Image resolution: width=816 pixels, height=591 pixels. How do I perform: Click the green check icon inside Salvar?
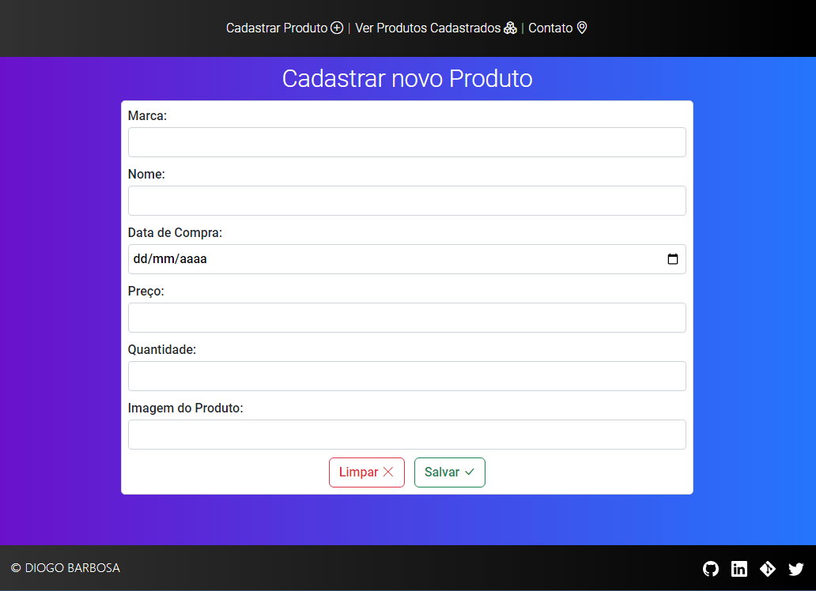(468, 472)
